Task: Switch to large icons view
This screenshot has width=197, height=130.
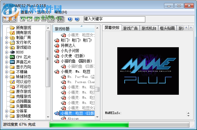Action: pyautogui.click(x=22, y=19)
